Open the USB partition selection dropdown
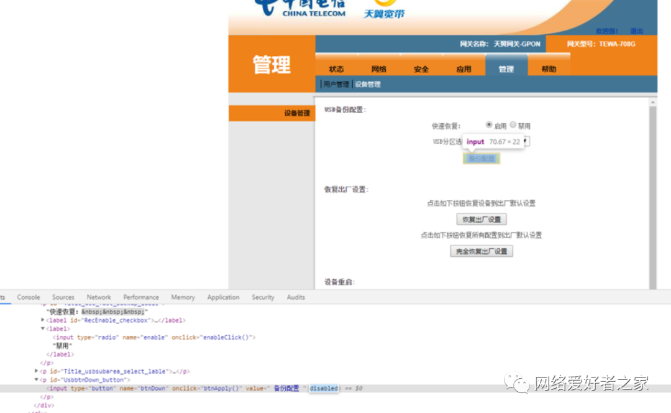The image size is (671, 413). pos(525,141)
